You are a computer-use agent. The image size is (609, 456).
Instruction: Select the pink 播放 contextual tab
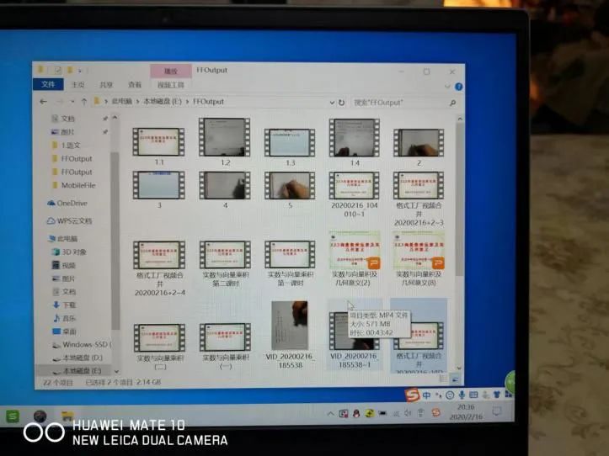click(171, 71)
